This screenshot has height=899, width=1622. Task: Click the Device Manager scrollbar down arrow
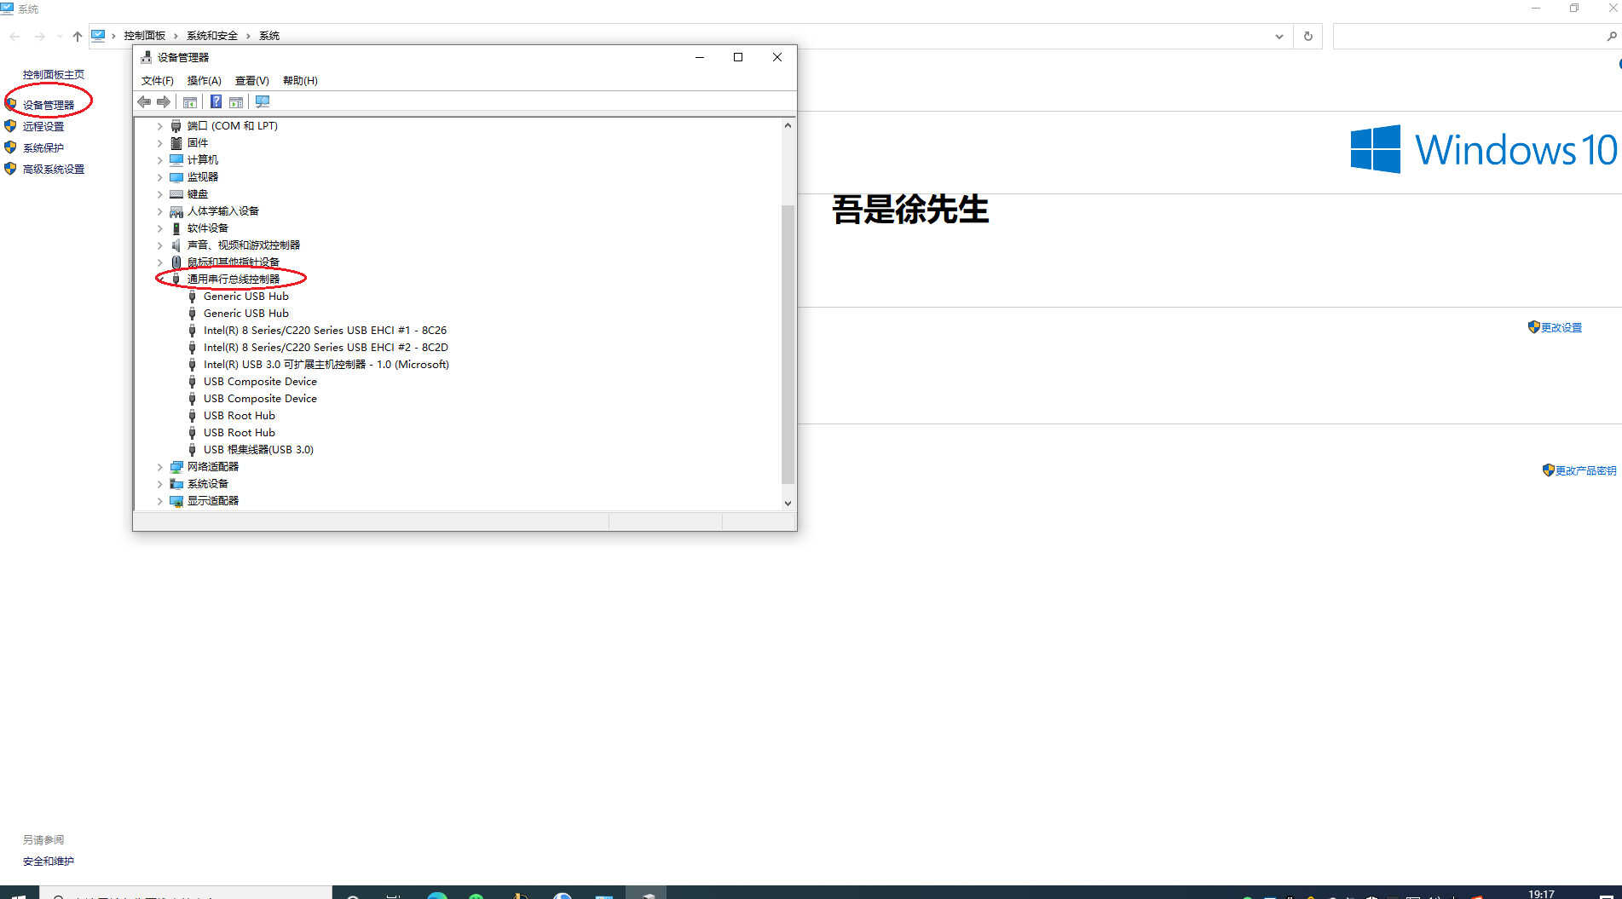point(788,503)
